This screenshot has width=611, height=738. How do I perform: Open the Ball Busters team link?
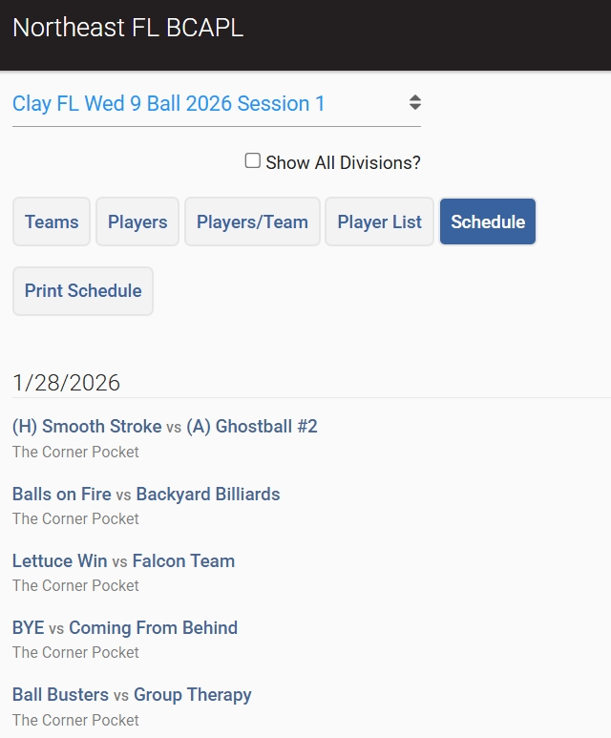point(60,695)
